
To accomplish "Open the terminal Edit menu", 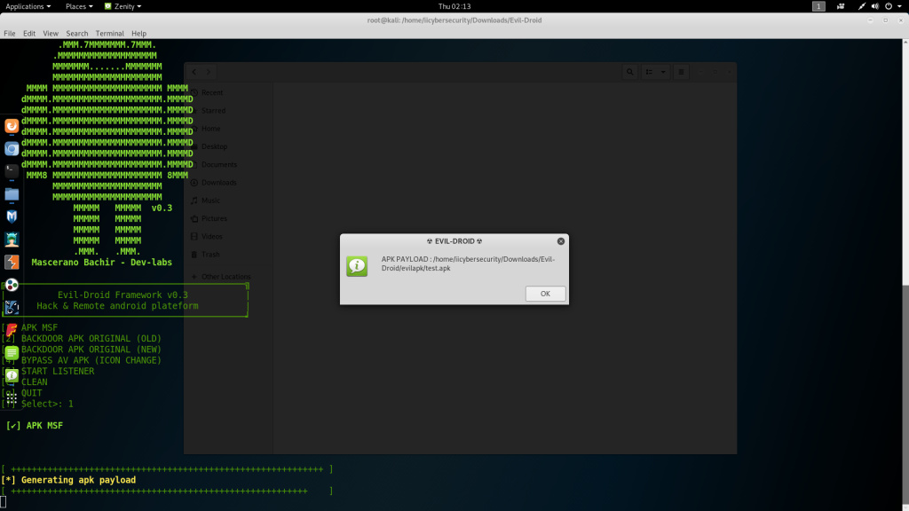I will tap(29, 34).
